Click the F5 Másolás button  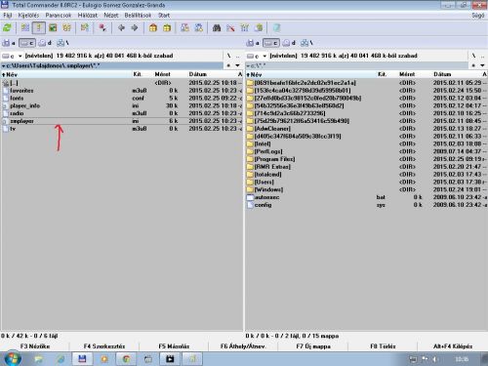pyautogui.click(x=174, y=346)
